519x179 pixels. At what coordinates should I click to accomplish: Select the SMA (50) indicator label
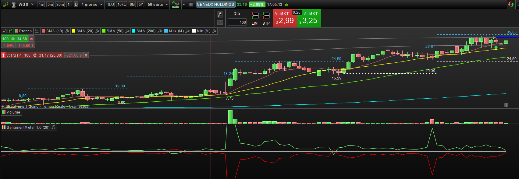coord(115,31)
